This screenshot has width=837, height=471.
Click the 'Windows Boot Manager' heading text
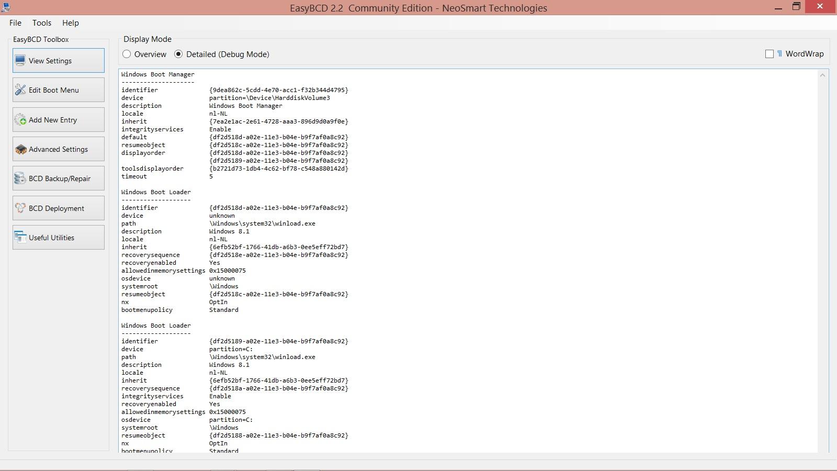[x=158, y=74]
